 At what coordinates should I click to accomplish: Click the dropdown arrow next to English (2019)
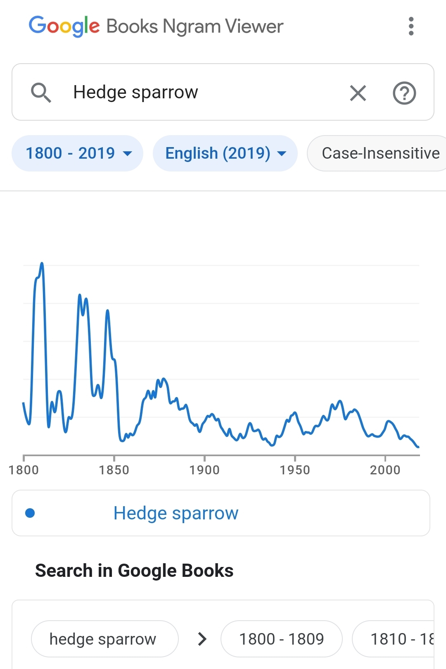pyautogui.click(x=282, y=154)
